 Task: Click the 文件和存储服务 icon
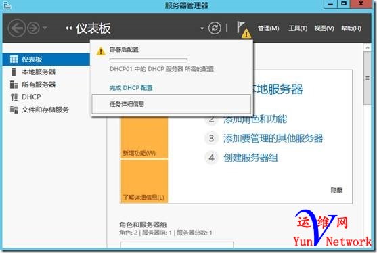tap(14, 110)
